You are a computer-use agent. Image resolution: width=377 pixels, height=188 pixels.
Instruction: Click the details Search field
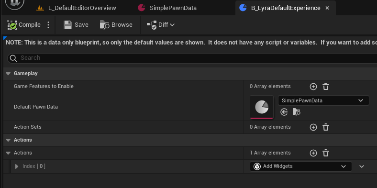coord(192,58)
